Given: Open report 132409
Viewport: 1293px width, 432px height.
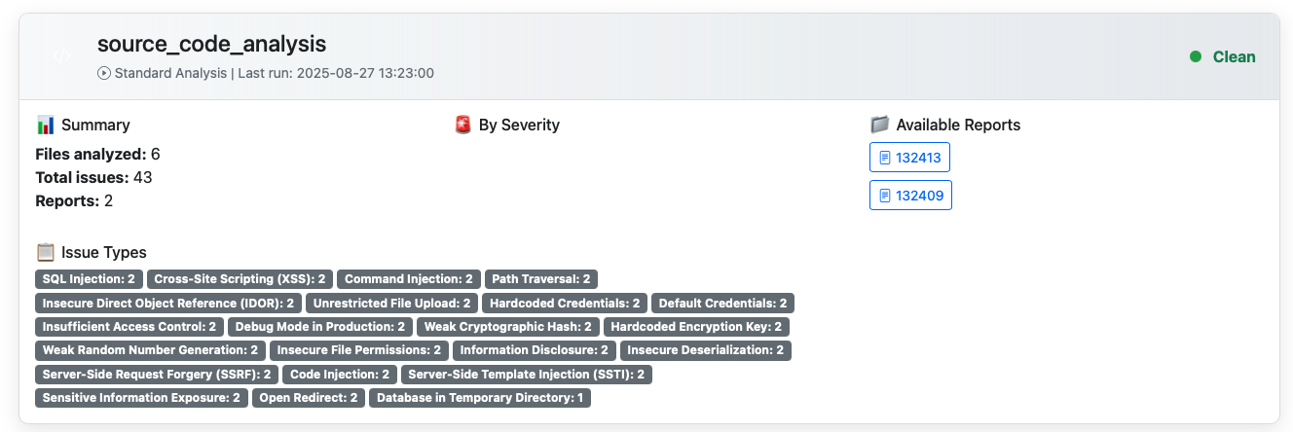Looking at the screenshot, I should coord(909,196).
